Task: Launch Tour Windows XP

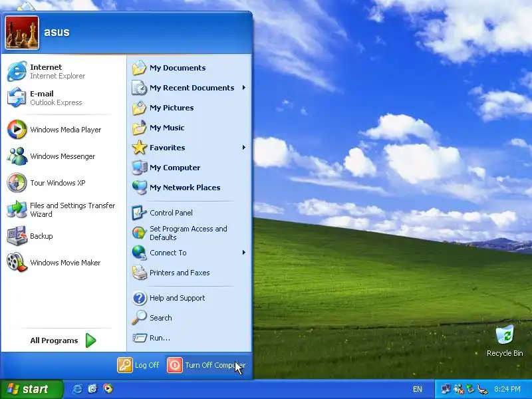Action: click(x=63, y=183)
